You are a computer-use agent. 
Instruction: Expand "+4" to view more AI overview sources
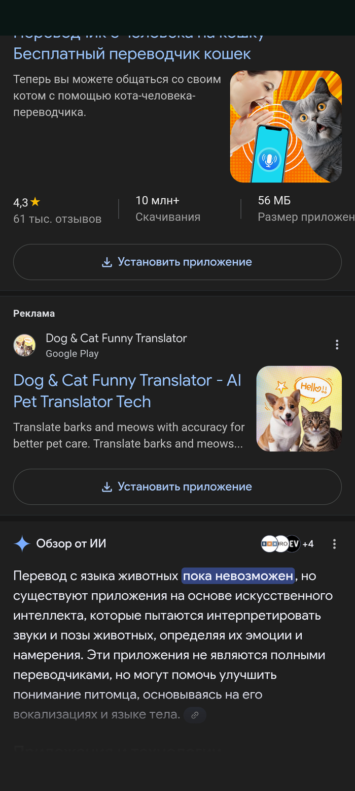click(x=307, y=543)
